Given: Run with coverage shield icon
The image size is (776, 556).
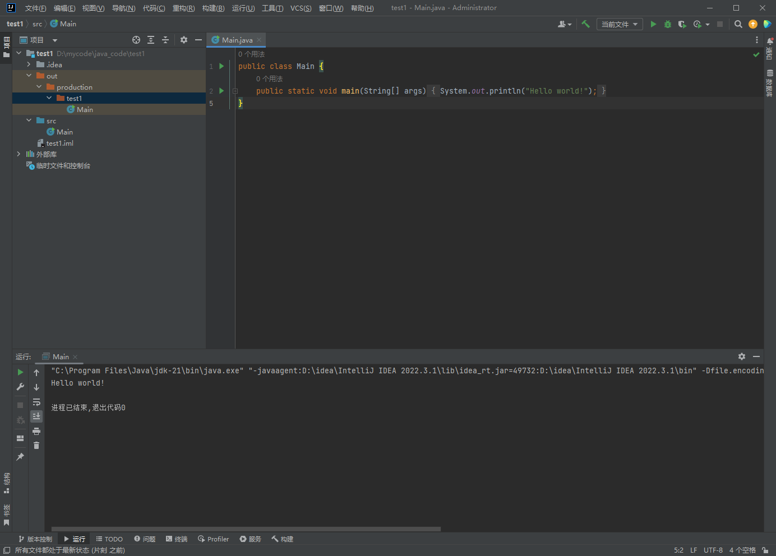Looking at the screenshot, I should (x=682, y=24).
